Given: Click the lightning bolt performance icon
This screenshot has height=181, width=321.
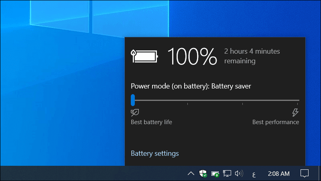Looking at the screenshot, I should pos(295,112).
